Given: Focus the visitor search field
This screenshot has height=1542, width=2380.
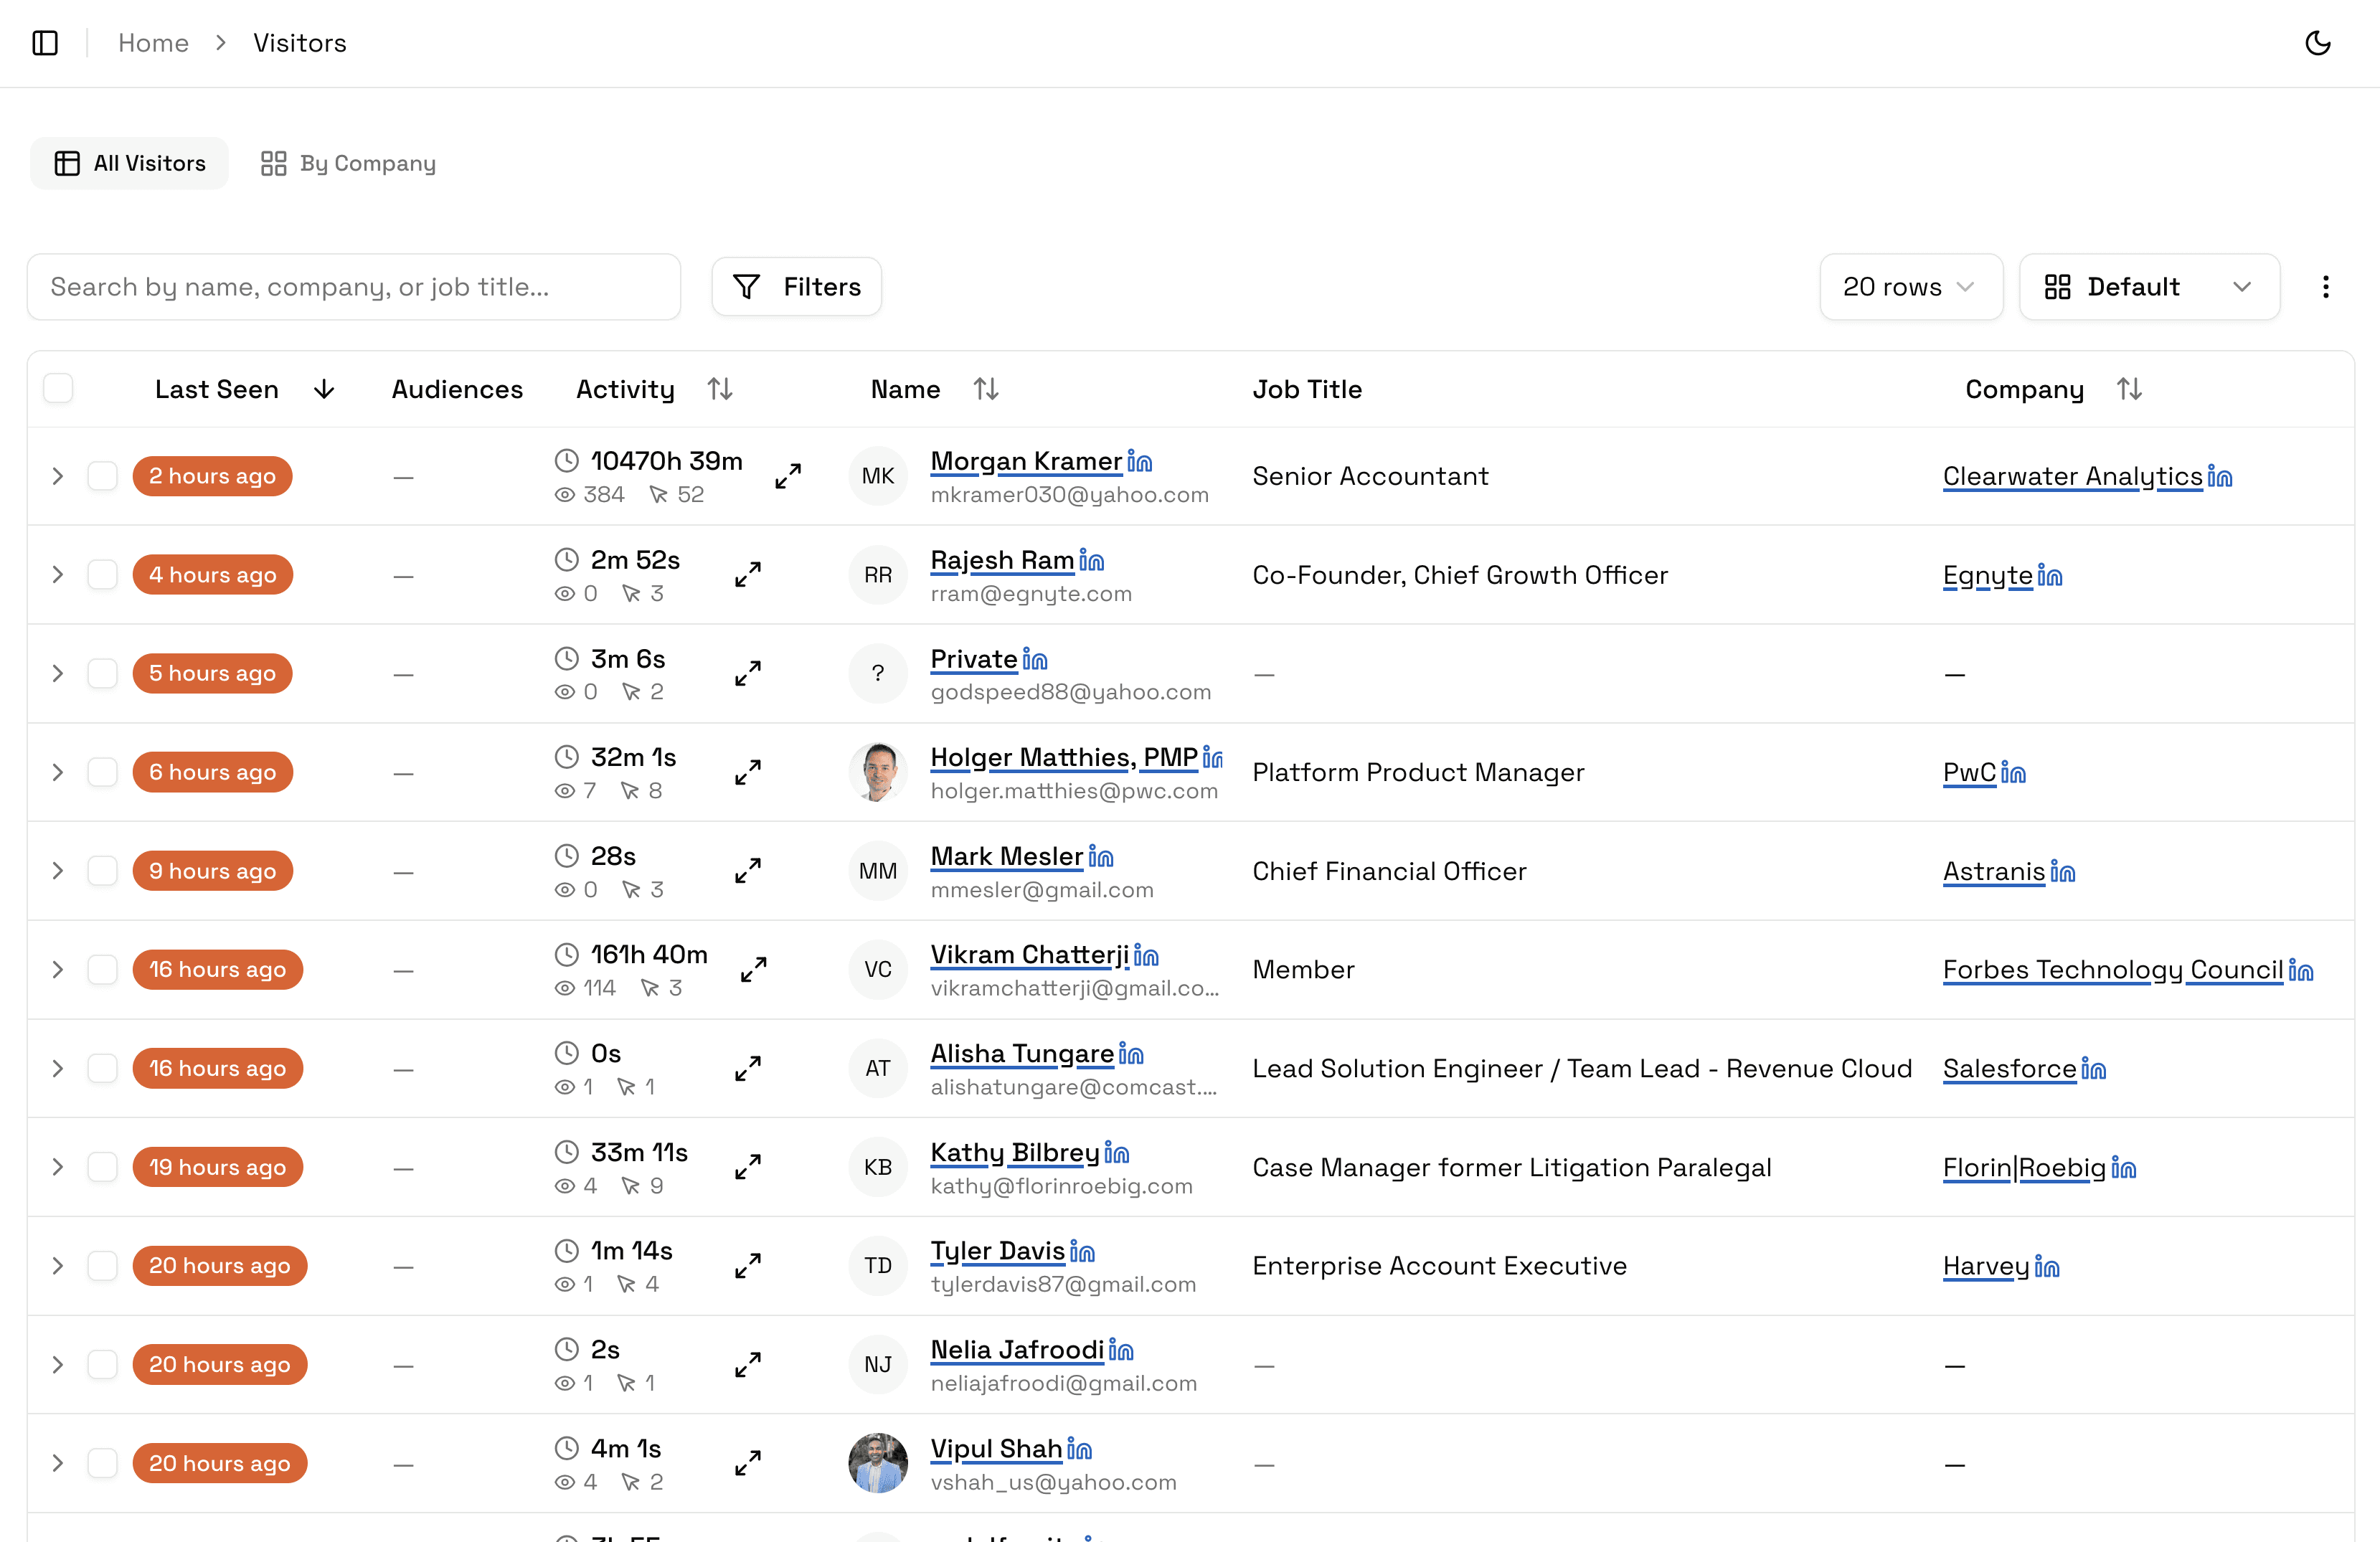Looking at the screenshot, I should click(354, 287).
